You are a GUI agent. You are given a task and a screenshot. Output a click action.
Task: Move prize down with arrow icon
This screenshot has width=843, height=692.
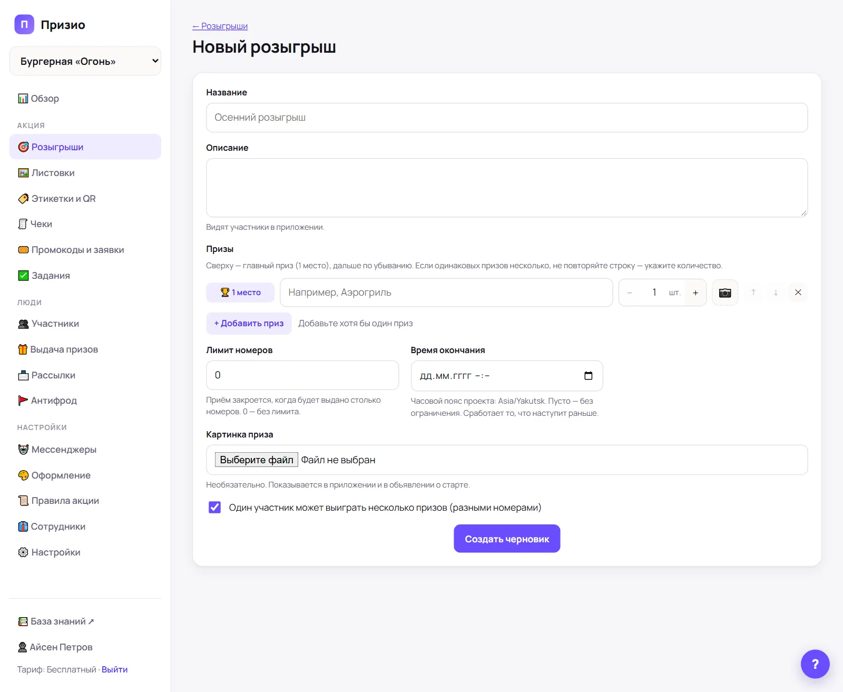click(x=776, y=293)
